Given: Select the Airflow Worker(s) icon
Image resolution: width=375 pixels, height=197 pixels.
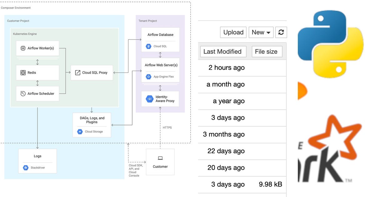Looking at the screenshot, I should (23, 48).
